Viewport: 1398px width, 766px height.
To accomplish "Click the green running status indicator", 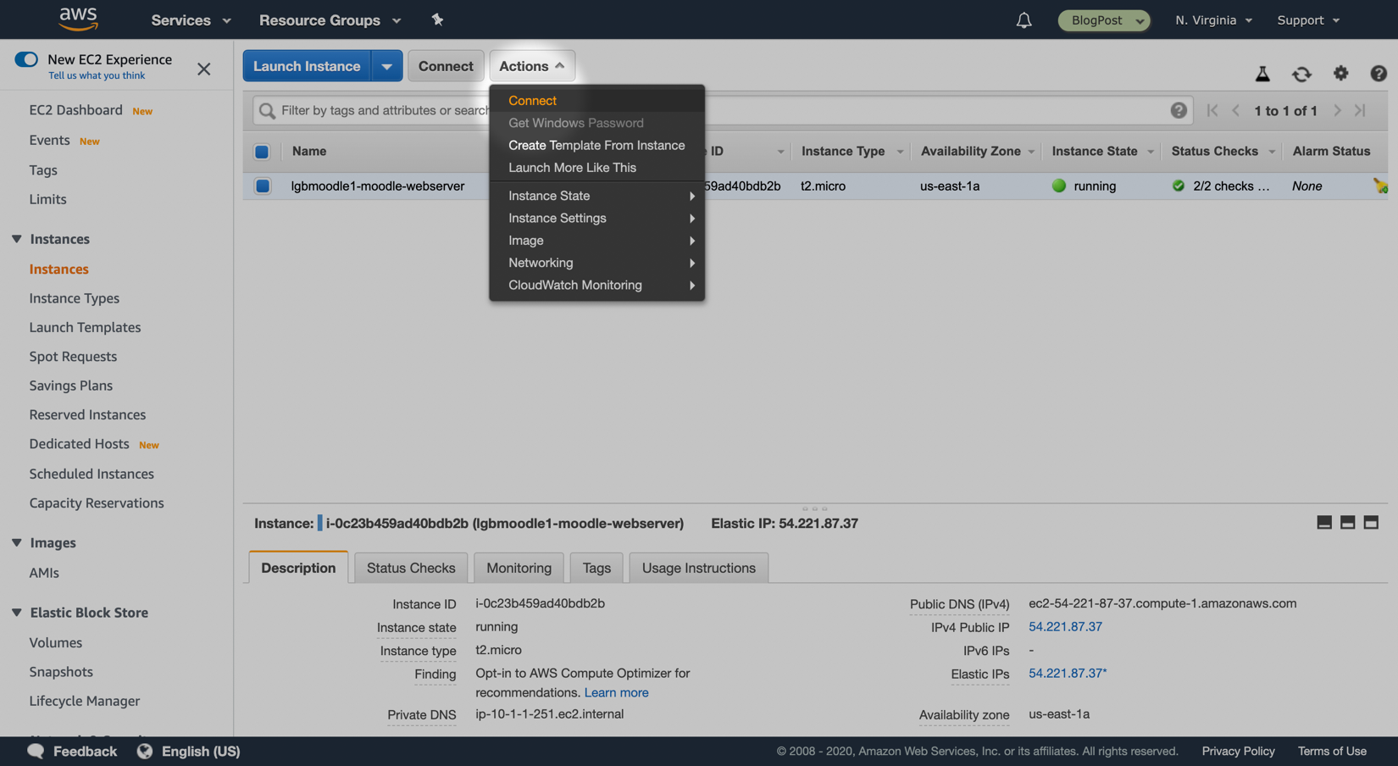I will (x=1059, y=186).
